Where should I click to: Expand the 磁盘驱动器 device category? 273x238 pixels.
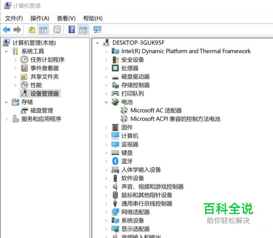click(106, 77)
